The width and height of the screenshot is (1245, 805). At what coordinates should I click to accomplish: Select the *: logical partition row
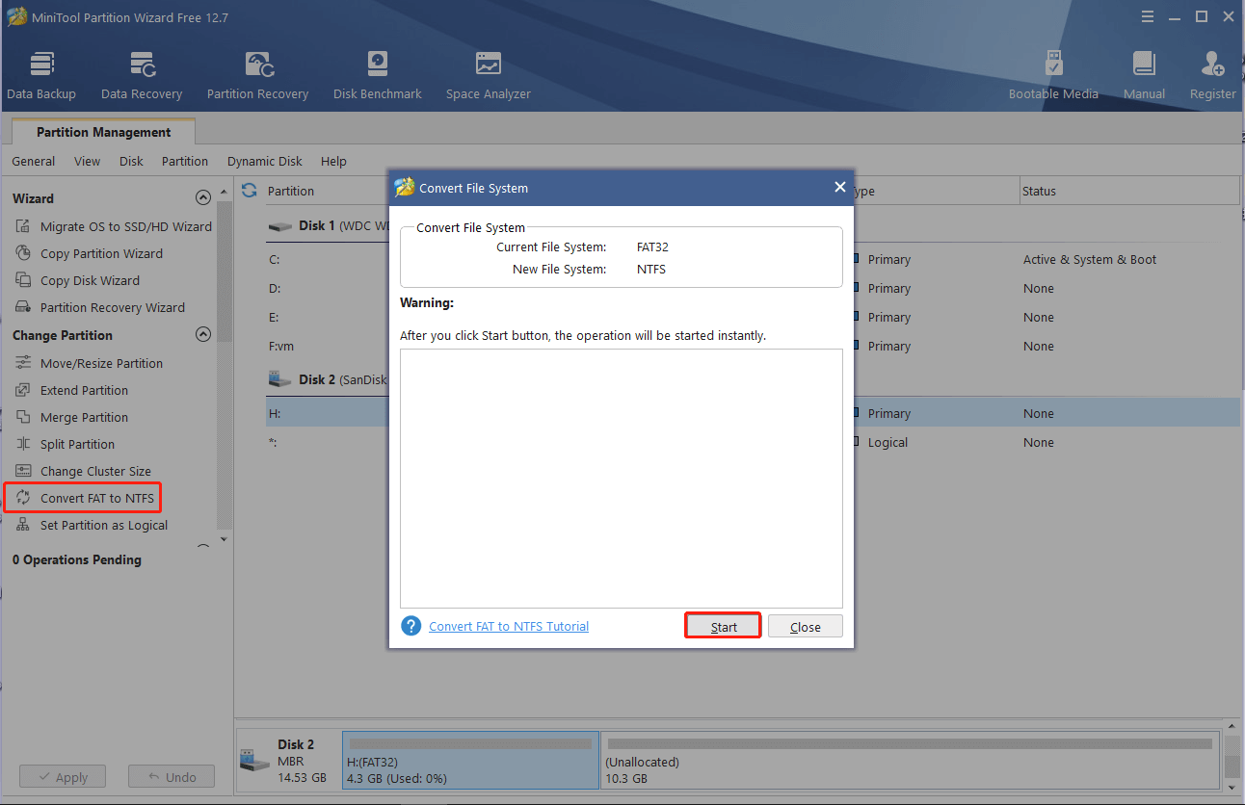[753, 442]
